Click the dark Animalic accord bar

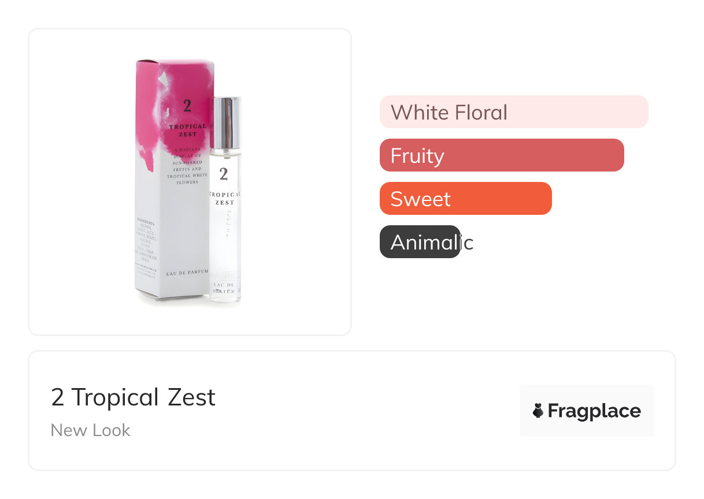[420, 242]
